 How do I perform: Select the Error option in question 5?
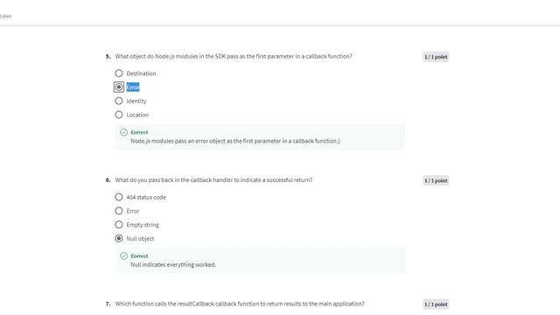point(119,87)
